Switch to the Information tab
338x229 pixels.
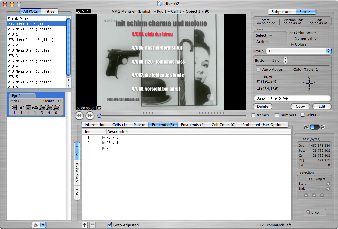(95, 125)
